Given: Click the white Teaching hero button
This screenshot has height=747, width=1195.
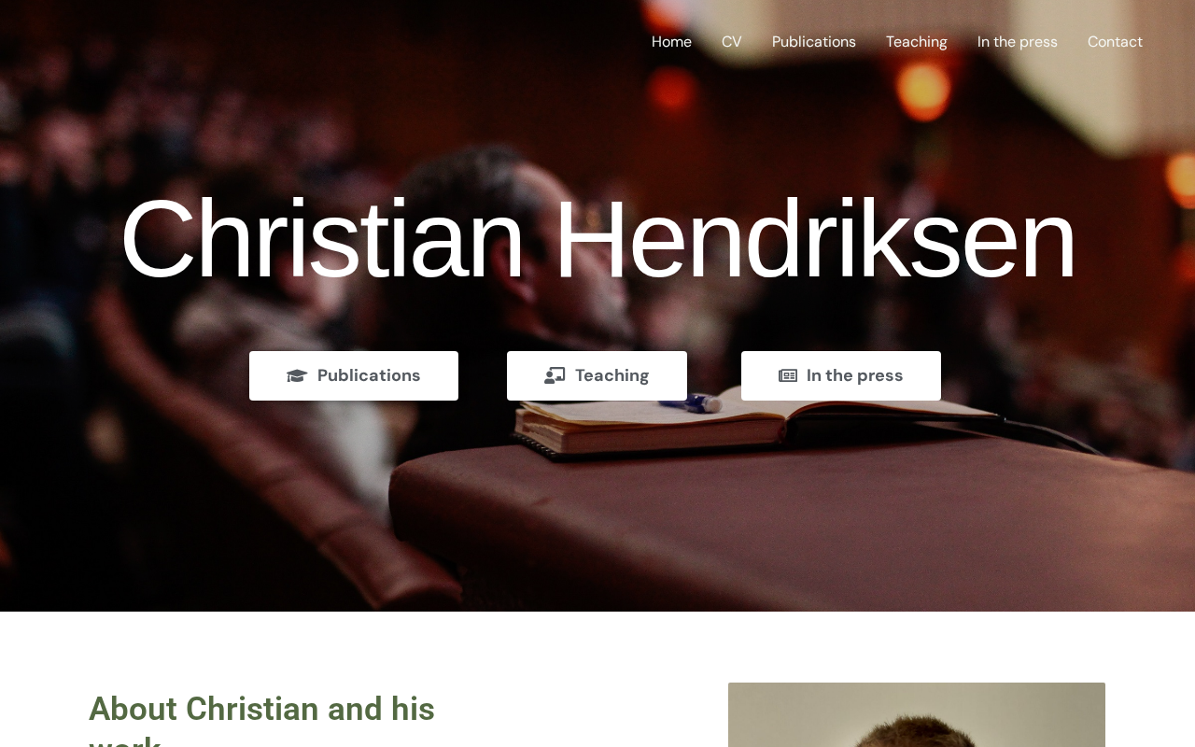Looking at the screenshot, I should coord(597,375).
